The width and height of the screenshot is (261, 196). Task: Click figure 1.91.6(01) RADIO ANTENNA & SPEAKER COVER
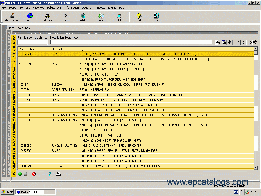pyautogui.click(x=111, y=146)
